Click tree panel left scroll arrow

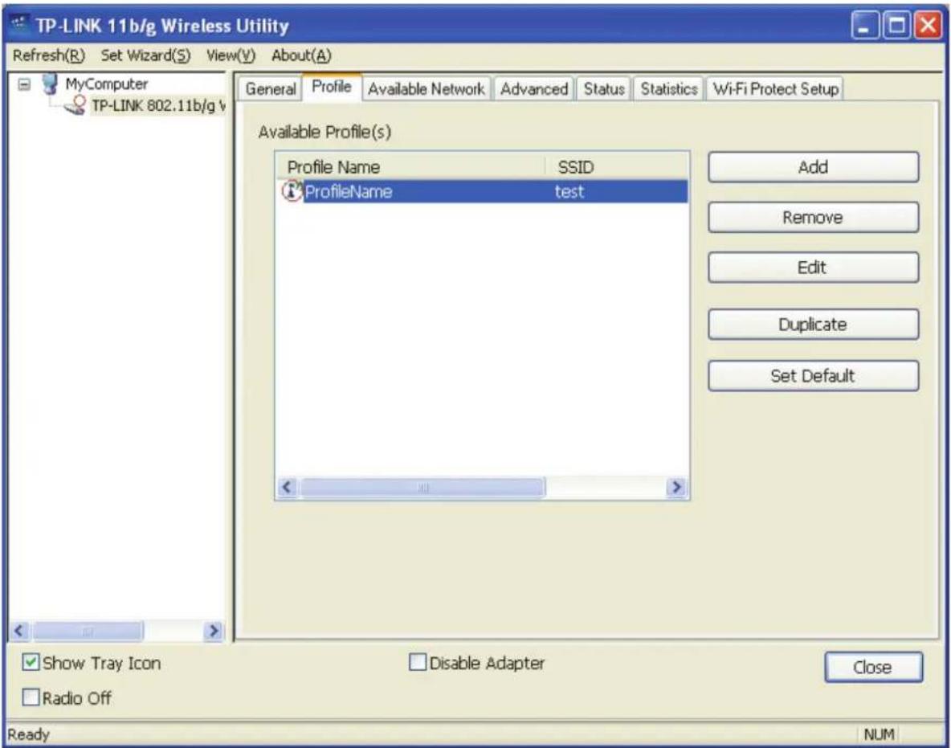tap(18, 631)
